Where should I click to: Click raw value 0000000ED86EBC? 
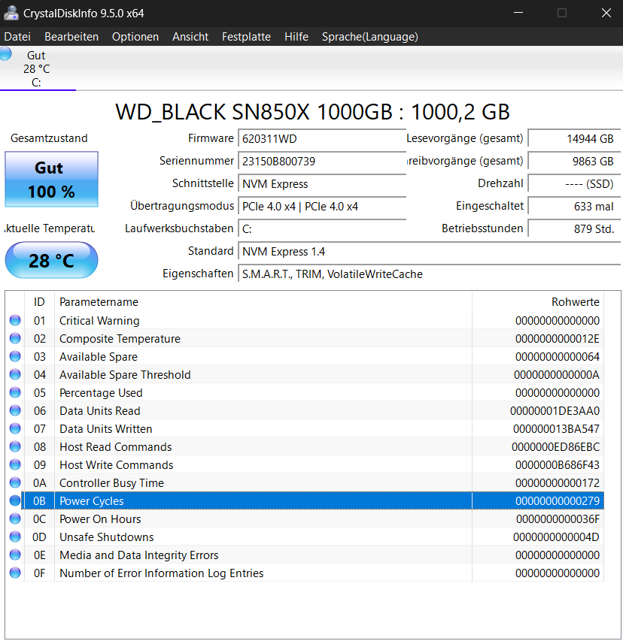pos(555,447)
